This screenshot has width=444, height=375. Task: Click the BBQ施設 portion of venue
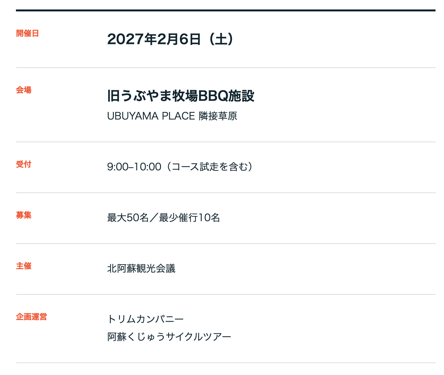tap(226, 96)
